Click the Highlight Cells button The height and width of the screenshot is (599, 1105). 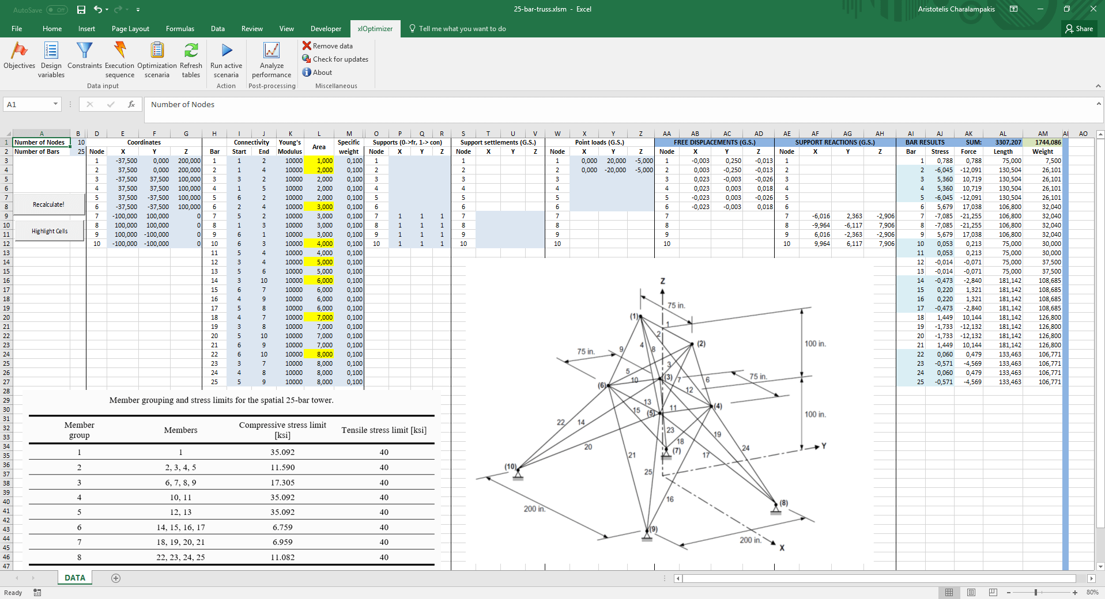tap(50, 231)
